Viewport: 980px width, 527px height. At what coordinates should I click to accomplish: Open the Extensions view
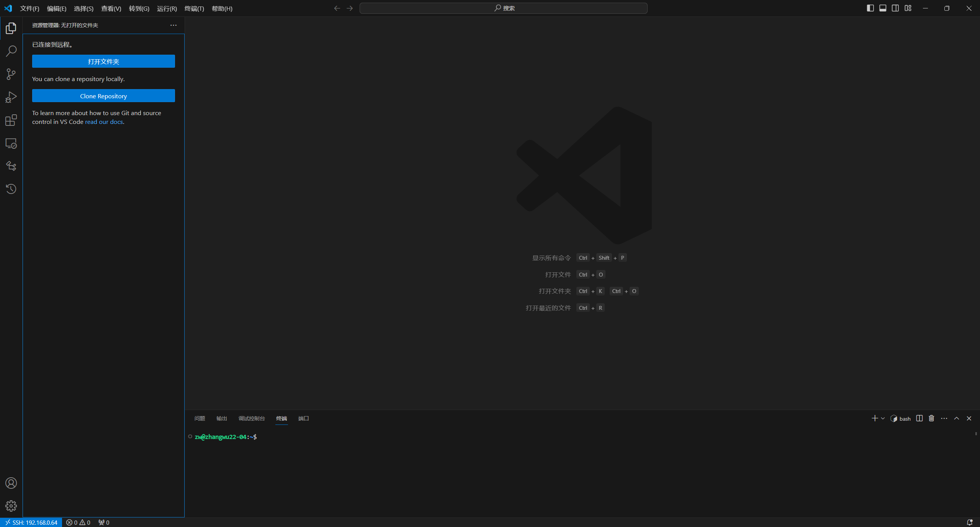(x=11, y=120)
